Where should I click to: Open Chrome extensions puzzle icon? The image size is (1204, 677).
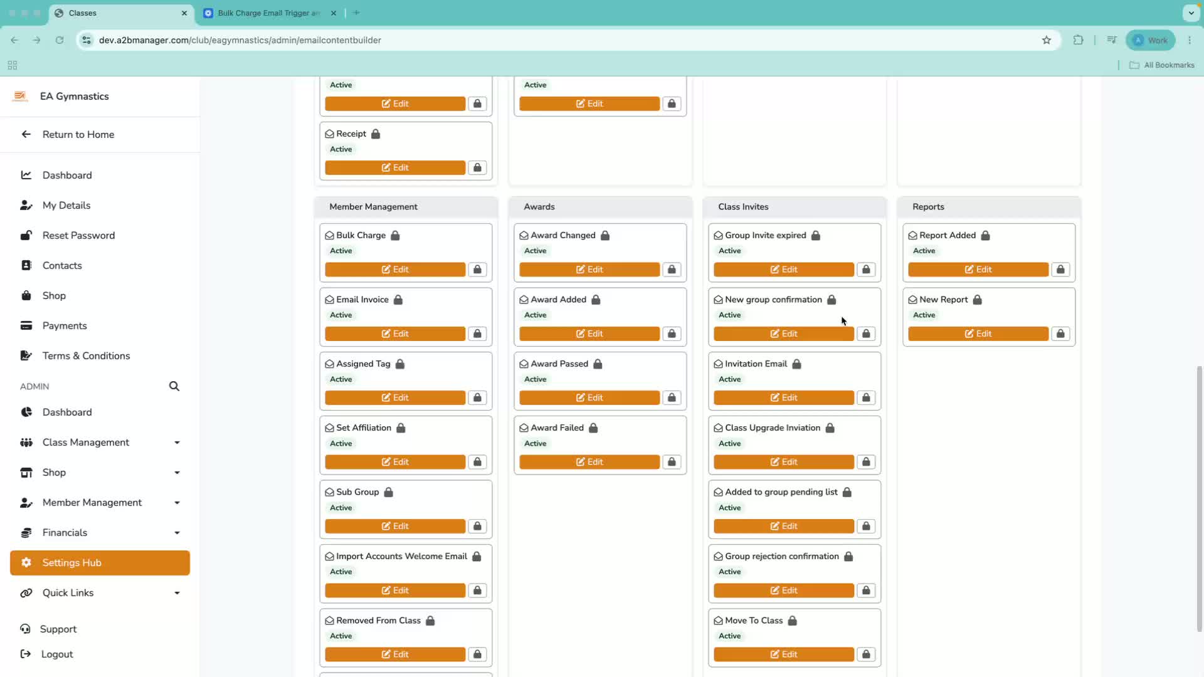1078,40
